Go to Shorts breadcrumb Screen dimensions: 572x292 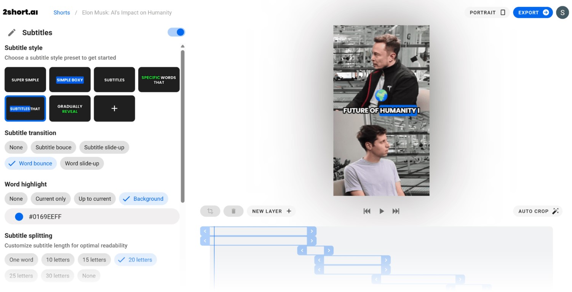[62, 13]
